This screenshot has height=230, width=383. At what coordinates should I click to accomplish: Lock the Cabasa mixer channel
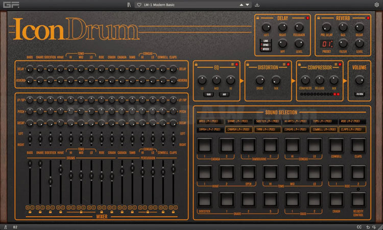click(122, 212)
